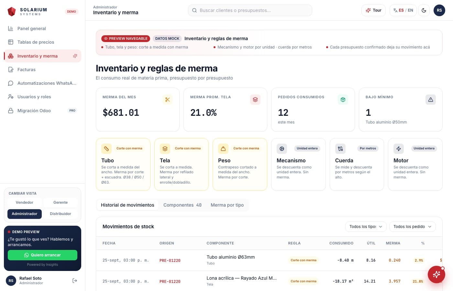
Task: Click the Panel general chart icon
Action: tap(11, 28)
